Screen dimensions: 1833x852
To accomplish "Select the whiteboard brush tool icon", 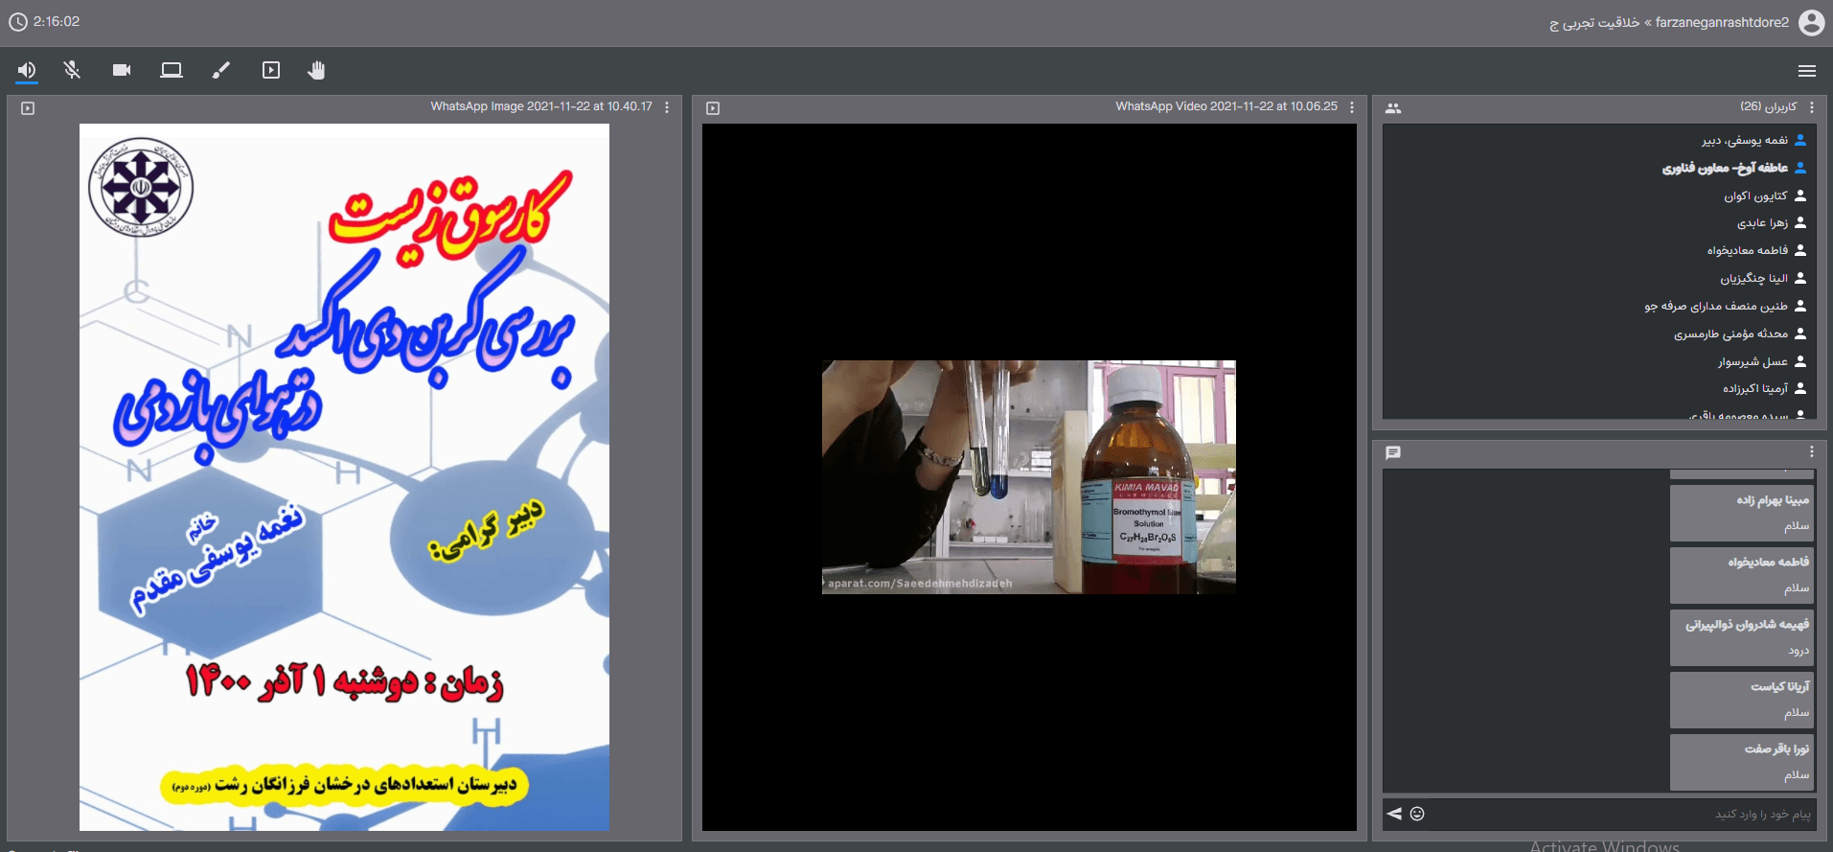I will click(x=221, y=70).
